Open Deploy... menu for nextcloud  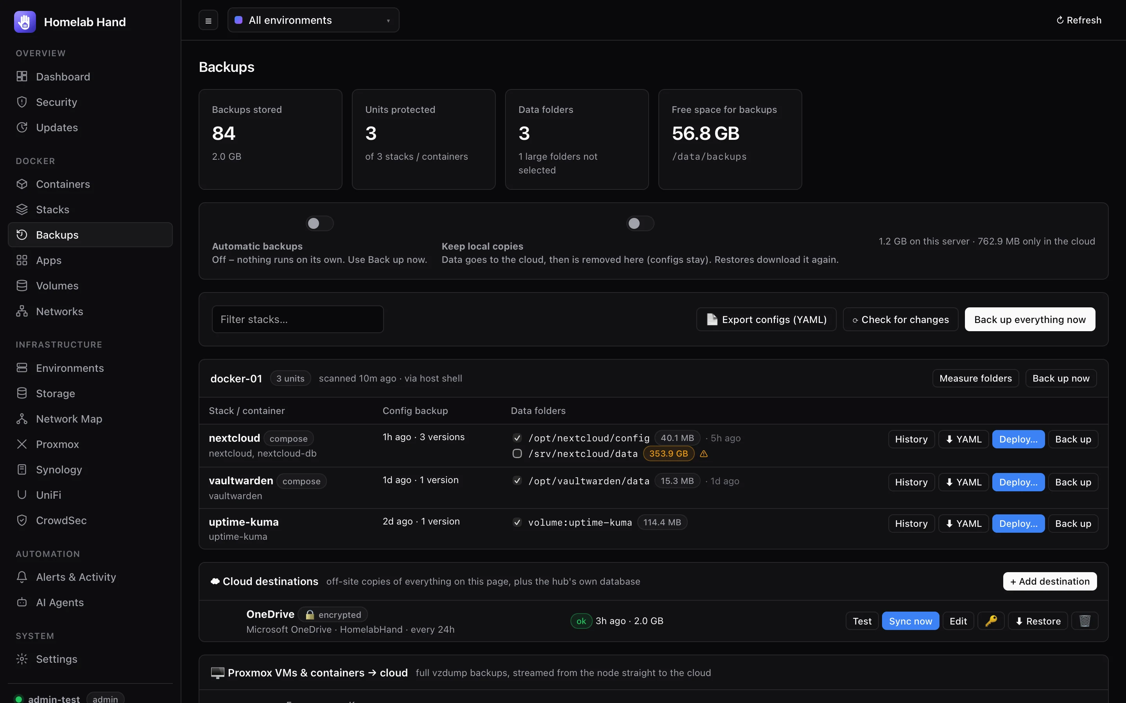[x=1018, y=439]
